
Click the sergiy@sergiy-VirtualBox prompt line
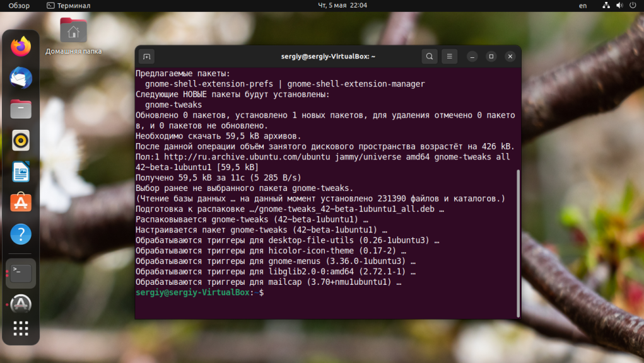pos(199,292)
